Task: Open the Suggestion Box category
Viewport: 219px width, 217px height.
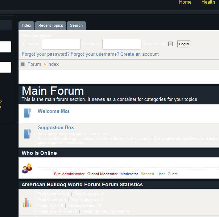Action: [56, 127]
